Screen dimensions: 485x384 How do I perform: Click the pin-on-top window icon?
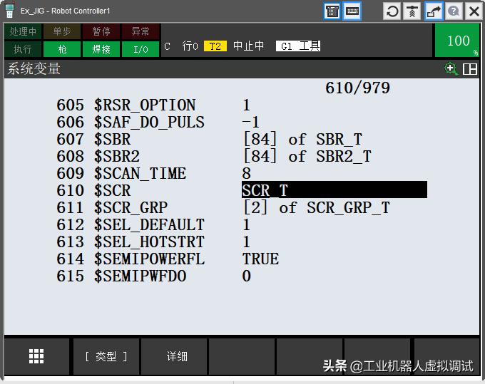click(x=412, y=11)
